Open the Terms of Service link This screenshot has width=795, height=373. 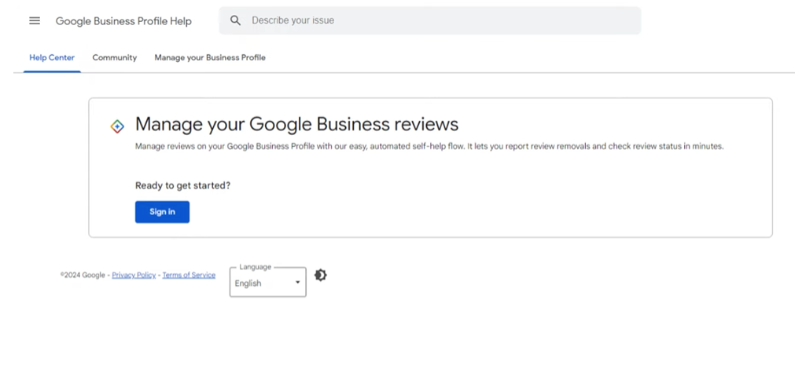tap(189, 276)
